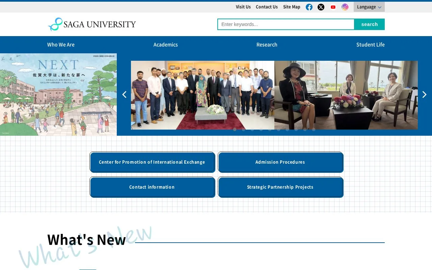The width and height of the screenshot is (432, 270).
Task: Focus the Enter keywords search field
Action: pyautogui.click(x=286, y=24)
